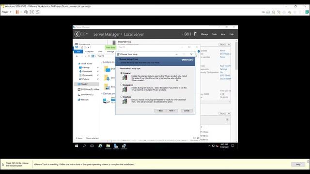Click the taskbar clock and date
This screenshot has height=174, width=310.
tap(224, 146)
